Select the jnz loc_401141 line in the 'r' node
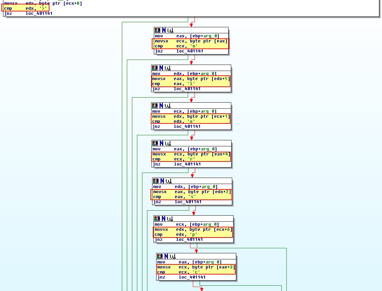The image size is (382, 291). tap(177, 164)
